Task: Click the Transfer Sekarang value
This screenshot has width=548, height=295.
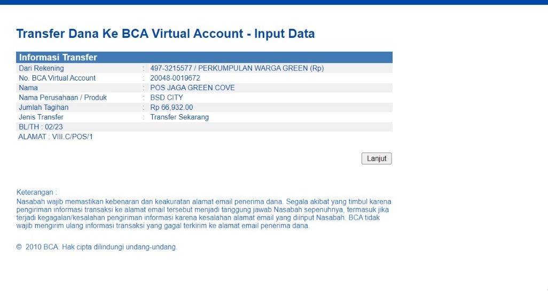Action: tap(179, 117)
